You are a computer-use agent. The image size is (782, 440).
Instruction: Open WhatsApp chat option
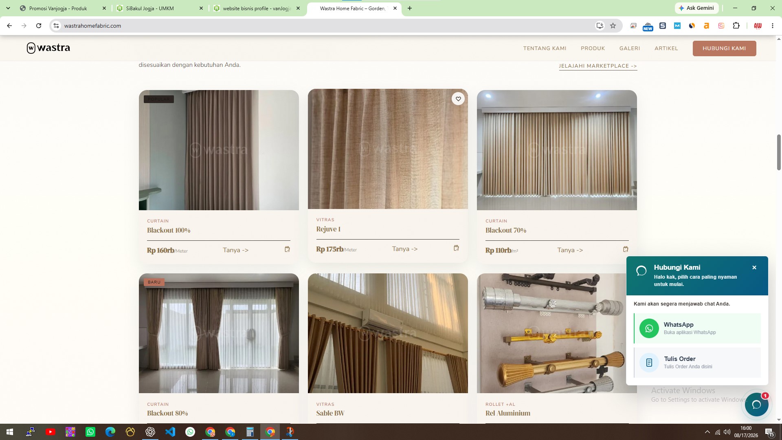(697, 328)
